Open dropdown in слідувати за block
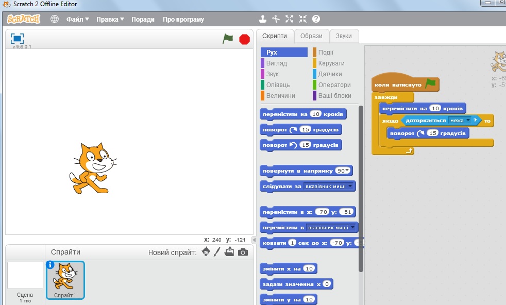Image resolution: width=506 pixels, height=305 pixels. point(350,186)
